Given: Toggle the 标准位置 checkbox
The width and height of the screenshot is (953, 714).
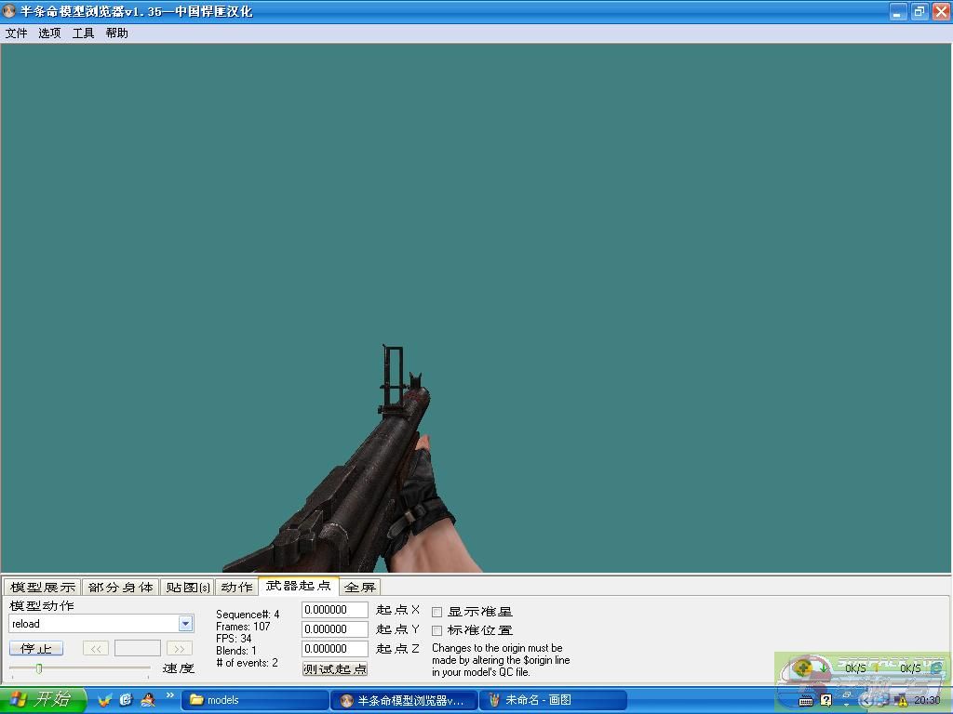Looking at the screenshot, I should tap(437, 630).
